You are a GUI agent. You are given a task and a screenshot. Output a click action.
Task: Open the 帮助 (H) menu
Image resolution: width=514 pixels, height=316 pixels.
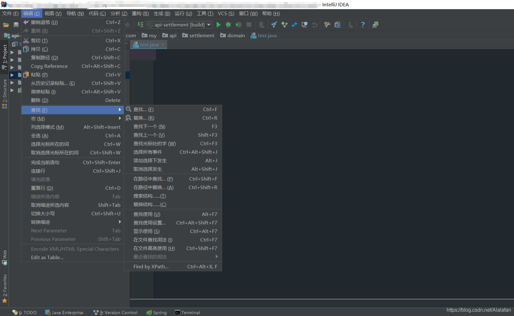pos(271,14)
